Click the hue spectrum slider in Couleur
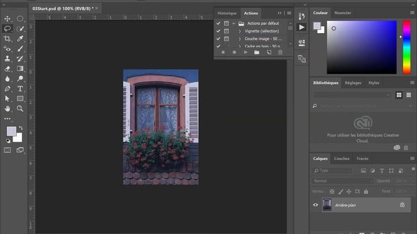Image resolution: width=417 pixels, height=234 pixels. (407, 47)
